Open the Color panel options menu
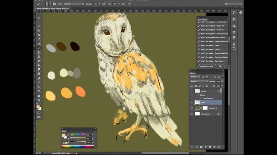 [x=95, y=131]
